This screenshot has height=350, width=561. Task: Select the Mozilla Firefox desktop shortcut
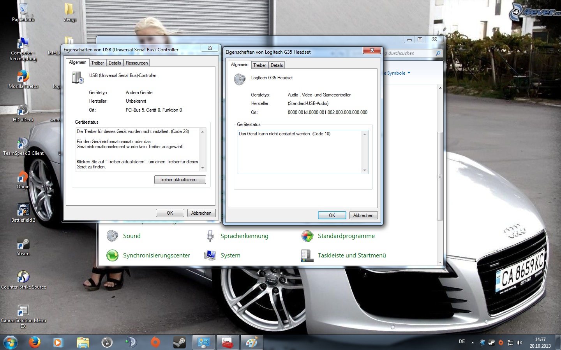pos(23,80)
